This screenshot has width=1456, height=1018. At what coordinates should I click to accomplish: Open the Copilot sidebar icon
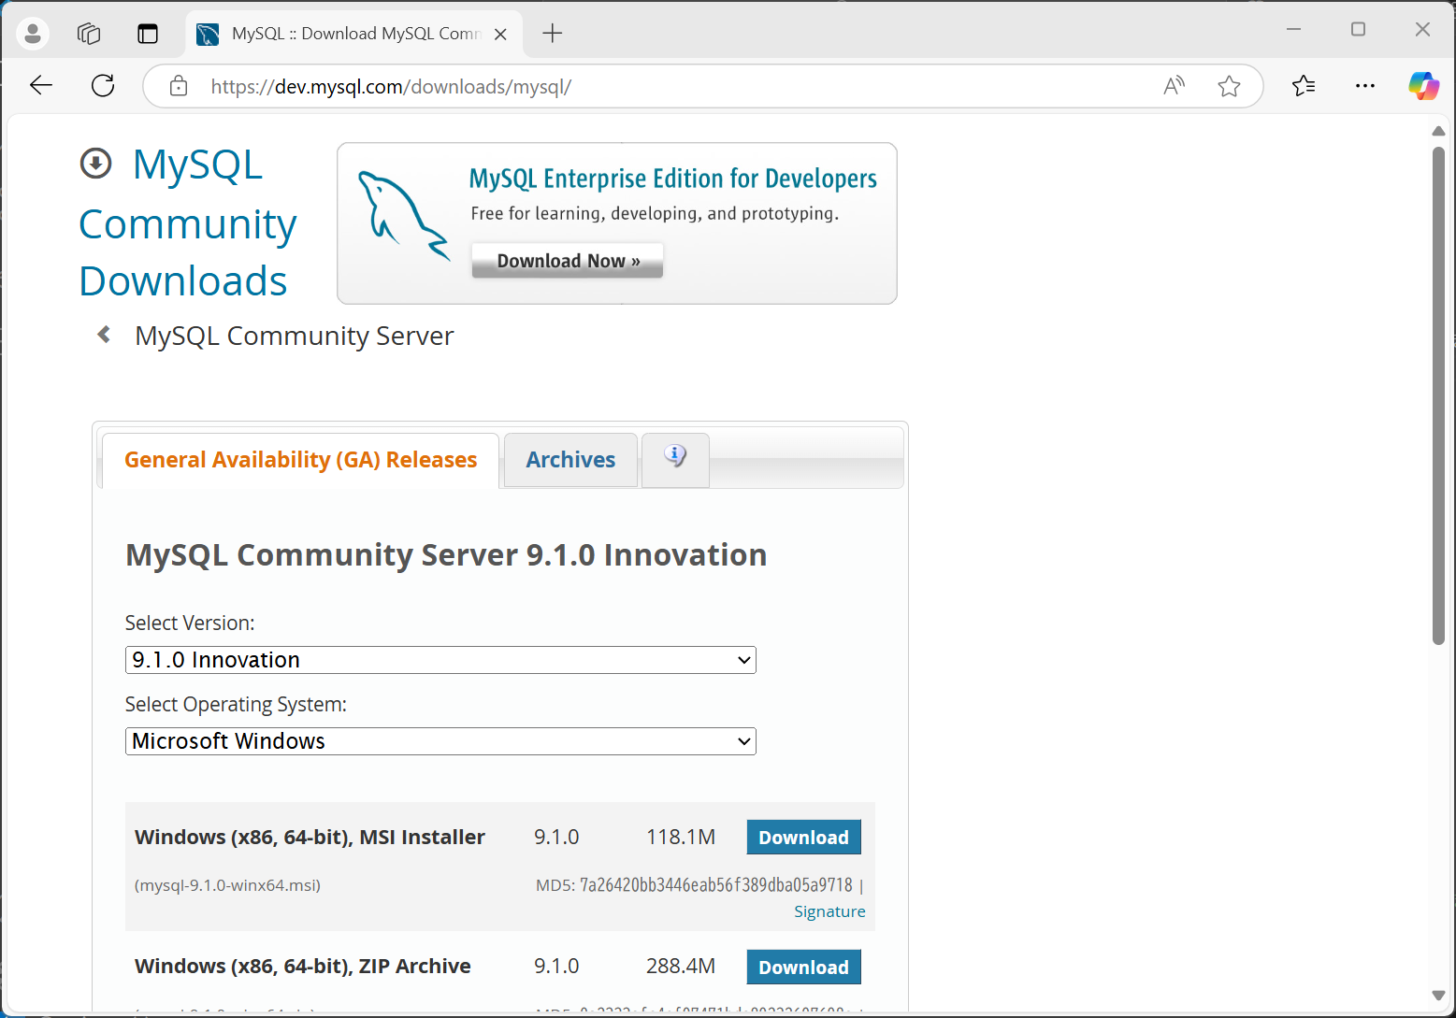click(x=1423, y=86)
